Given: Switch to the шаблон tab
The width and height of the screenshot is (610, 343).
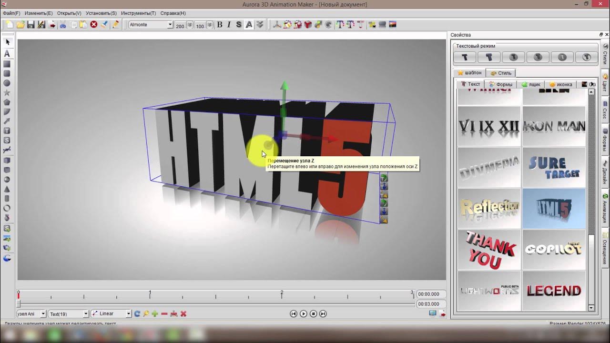Looking at the screenshot, I should (x=469, y=73).
